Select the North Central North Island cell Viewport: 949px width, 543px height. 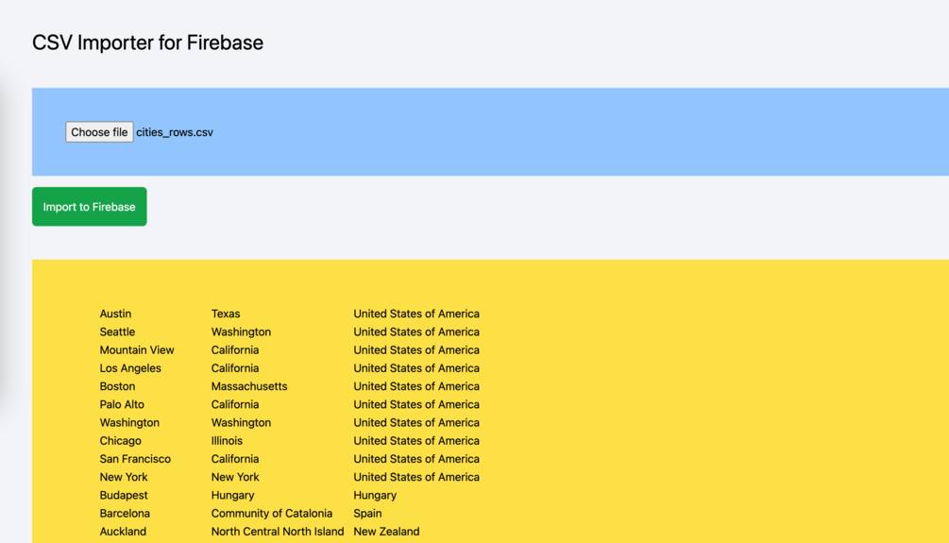click(x=278, y=532)
